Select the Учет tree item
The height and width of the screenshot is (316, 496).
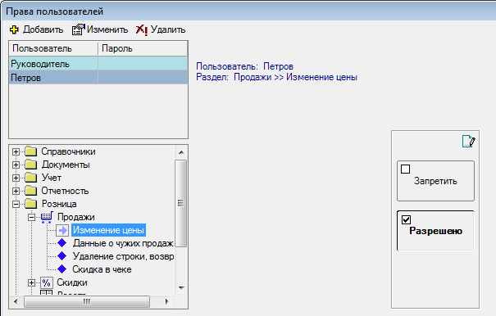click(52, 178)
